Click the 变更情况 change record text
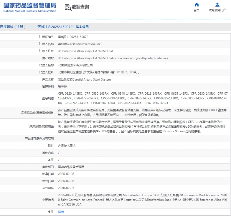This screenshot has width=231, height=217. [x=143, y=200]
